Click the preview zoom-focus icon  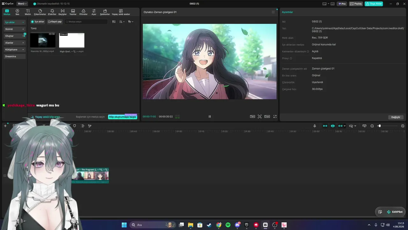[x=260, y=117]
